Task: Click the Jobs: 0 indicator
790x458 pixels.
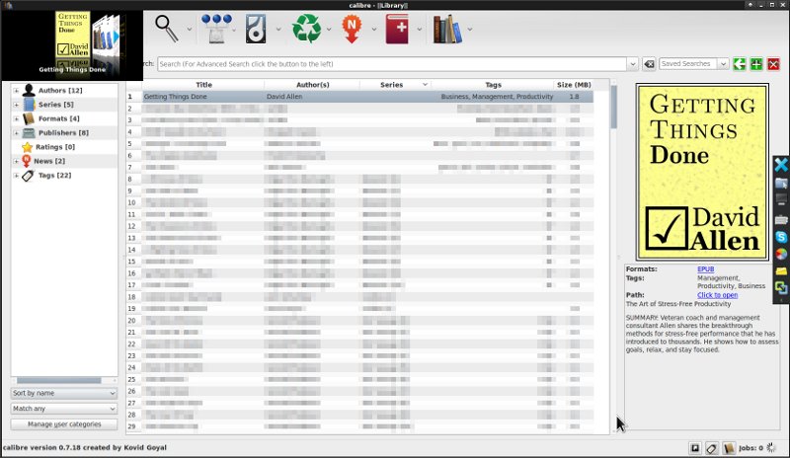Action: point(750,448)
